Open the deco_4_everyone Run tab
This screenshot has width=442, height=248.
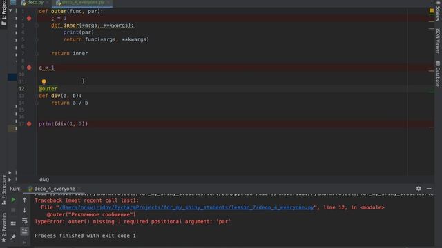tap(55, 189)
